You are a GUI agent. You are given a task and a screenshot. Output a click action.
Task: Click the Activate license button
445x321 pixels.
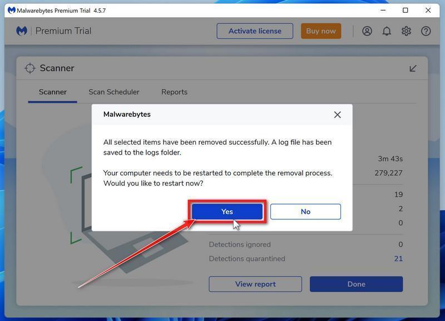(255, 31)
